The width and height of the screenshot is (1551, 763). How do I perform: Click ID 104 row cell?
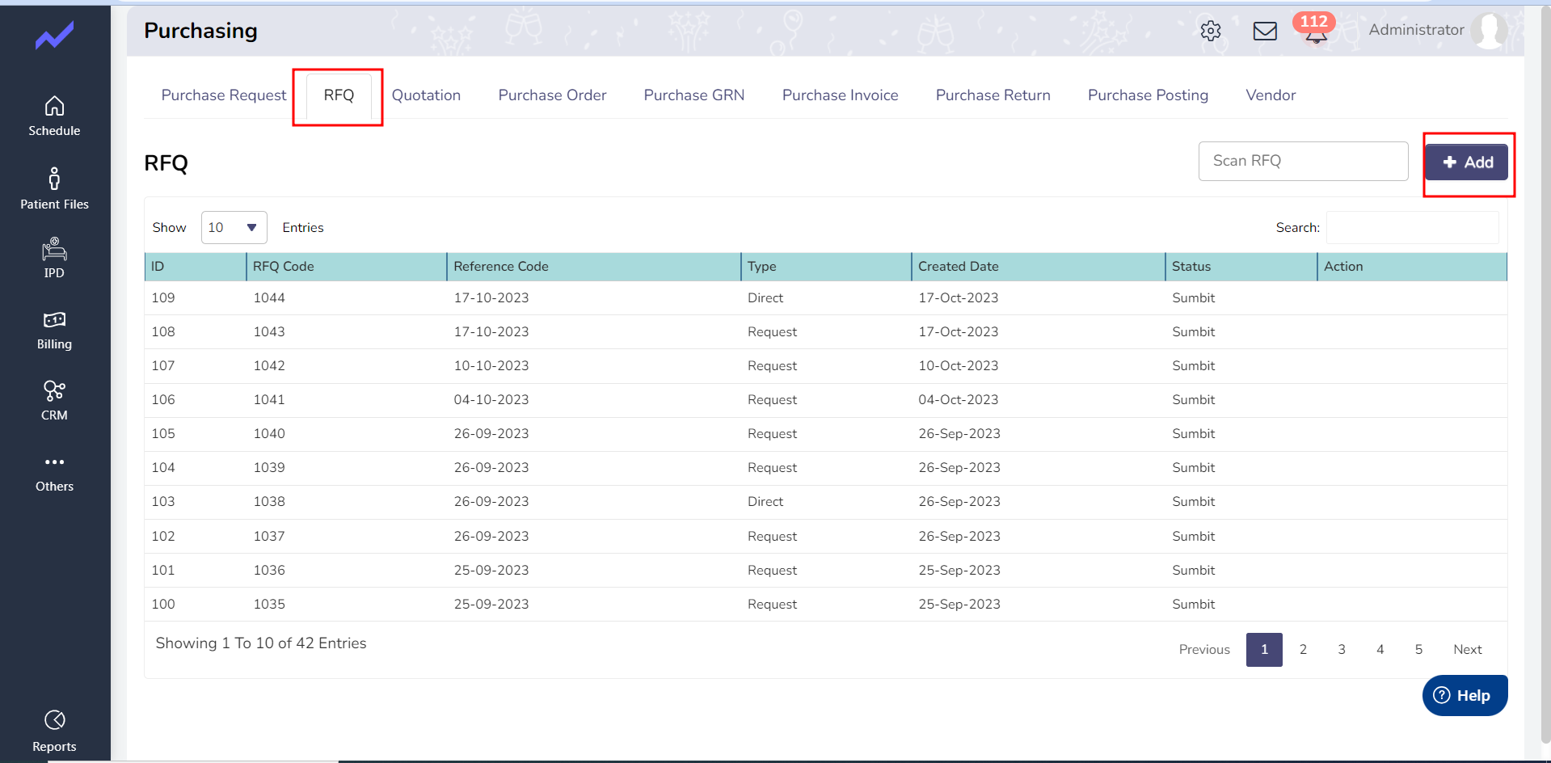[x=163, y=468]
